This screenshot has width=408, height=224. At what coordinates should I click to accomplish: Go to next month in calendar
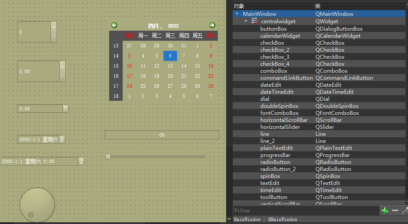(212, 25)
